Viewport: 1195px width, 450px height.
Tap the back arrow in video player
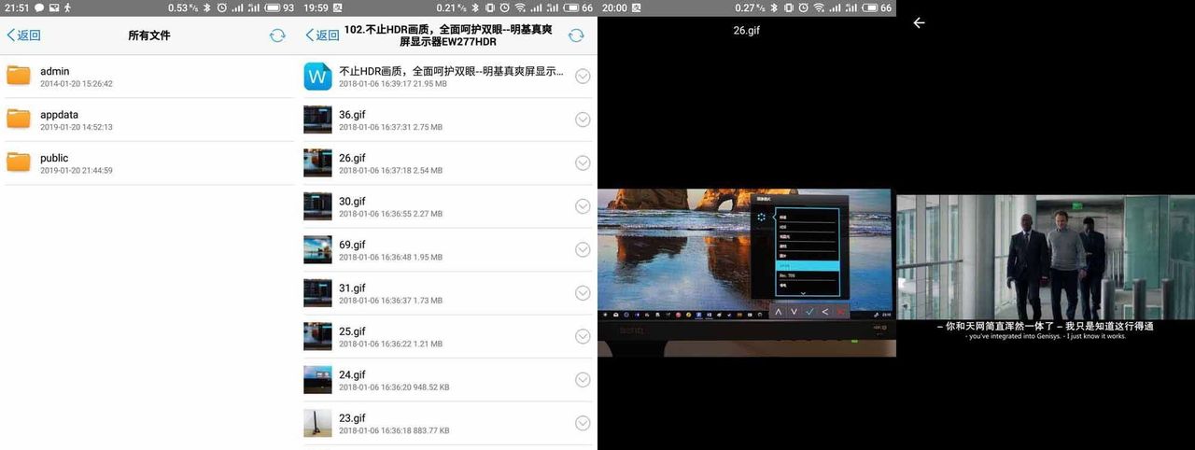[x=919, y=23]
